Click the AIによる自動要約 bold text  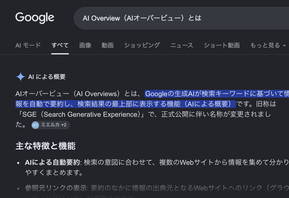(52, 162)
